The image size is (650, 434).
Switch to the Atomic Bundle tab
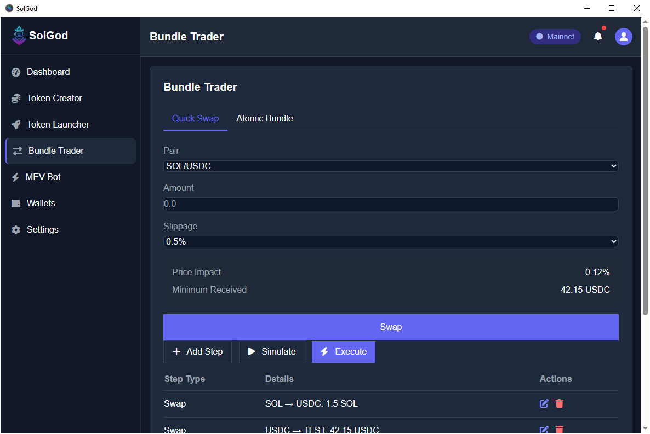pyautogui.click(x=265, y=118)
